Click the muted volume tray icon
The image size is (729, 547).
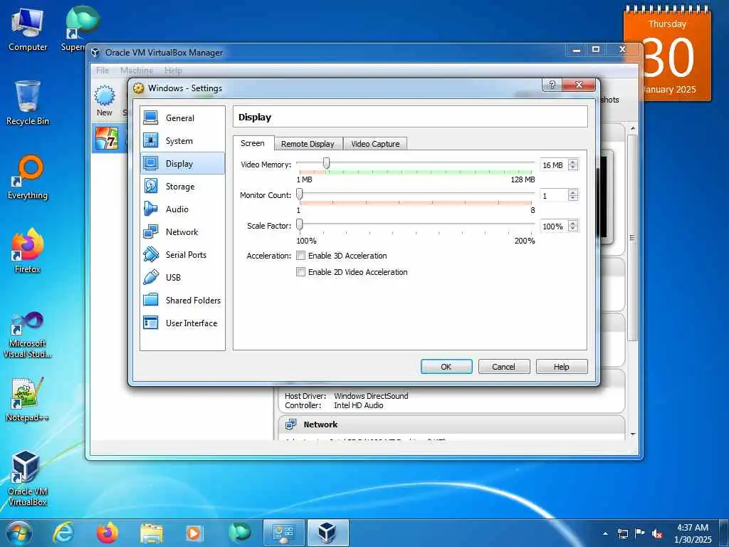pyautogui.click(x=657, y=533)
